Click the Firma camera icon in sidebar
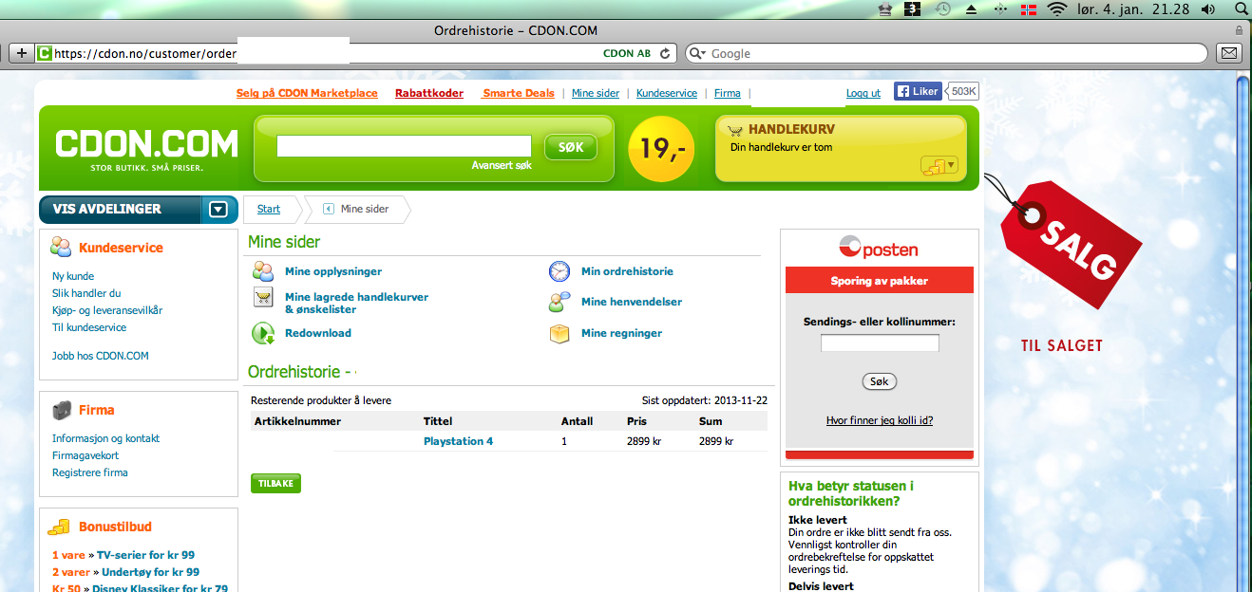Image resolution: width=1252 pixels, height=592 pixels. point(62,410)
